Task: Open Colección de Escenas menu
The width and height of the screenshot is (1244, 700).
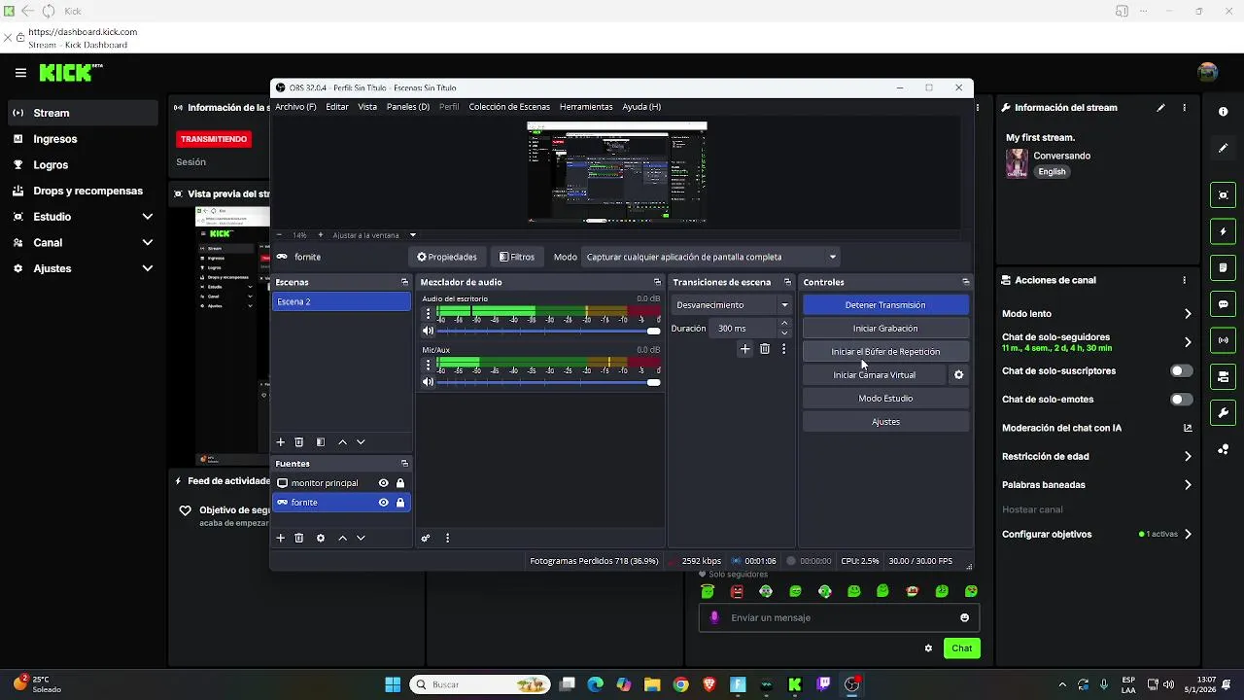Action: tap(509, 107)
